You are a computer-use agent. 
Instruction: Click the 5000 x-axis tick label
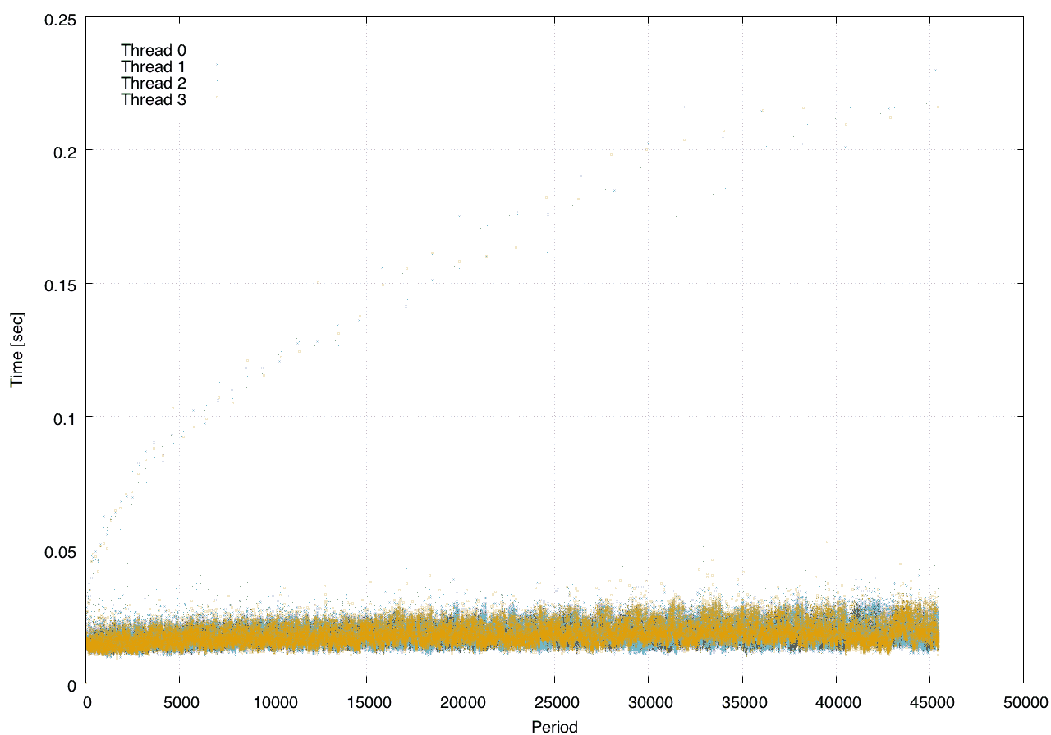click(x=180, y=702)
